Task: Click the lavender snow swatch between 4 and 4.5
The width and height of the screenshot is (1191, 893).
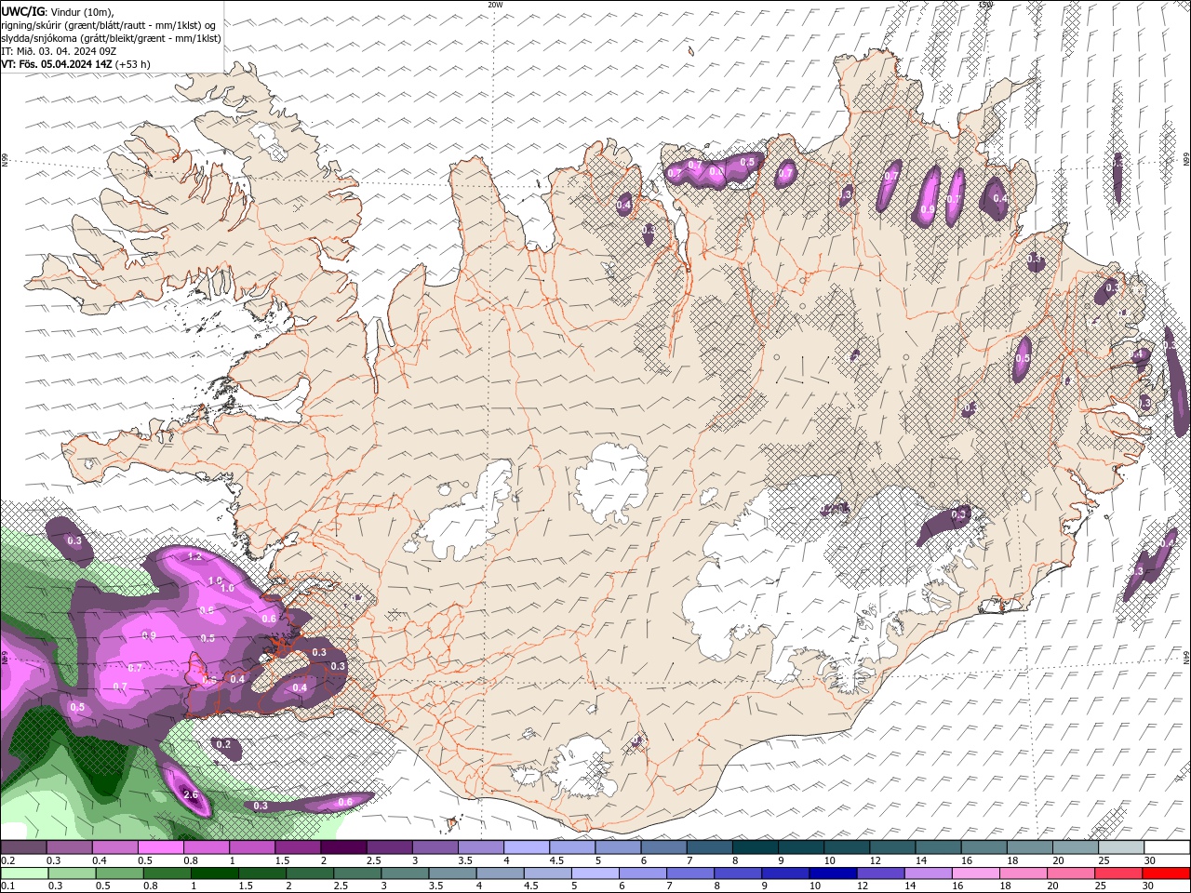Action: pos(526,847)
